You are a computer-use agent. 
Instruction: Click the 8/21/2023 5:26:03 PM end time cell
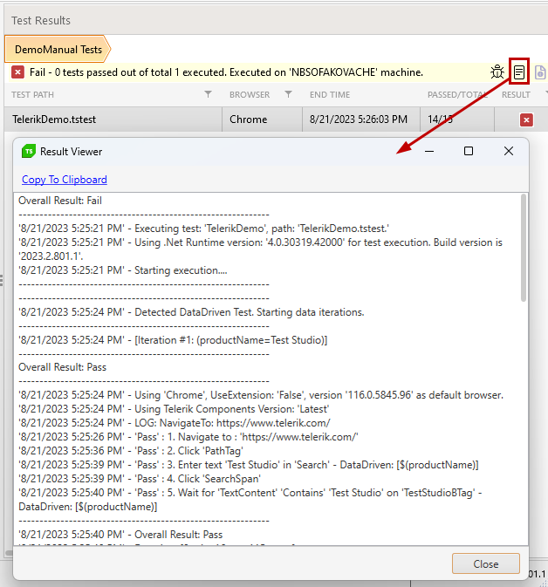click(361, 119)
